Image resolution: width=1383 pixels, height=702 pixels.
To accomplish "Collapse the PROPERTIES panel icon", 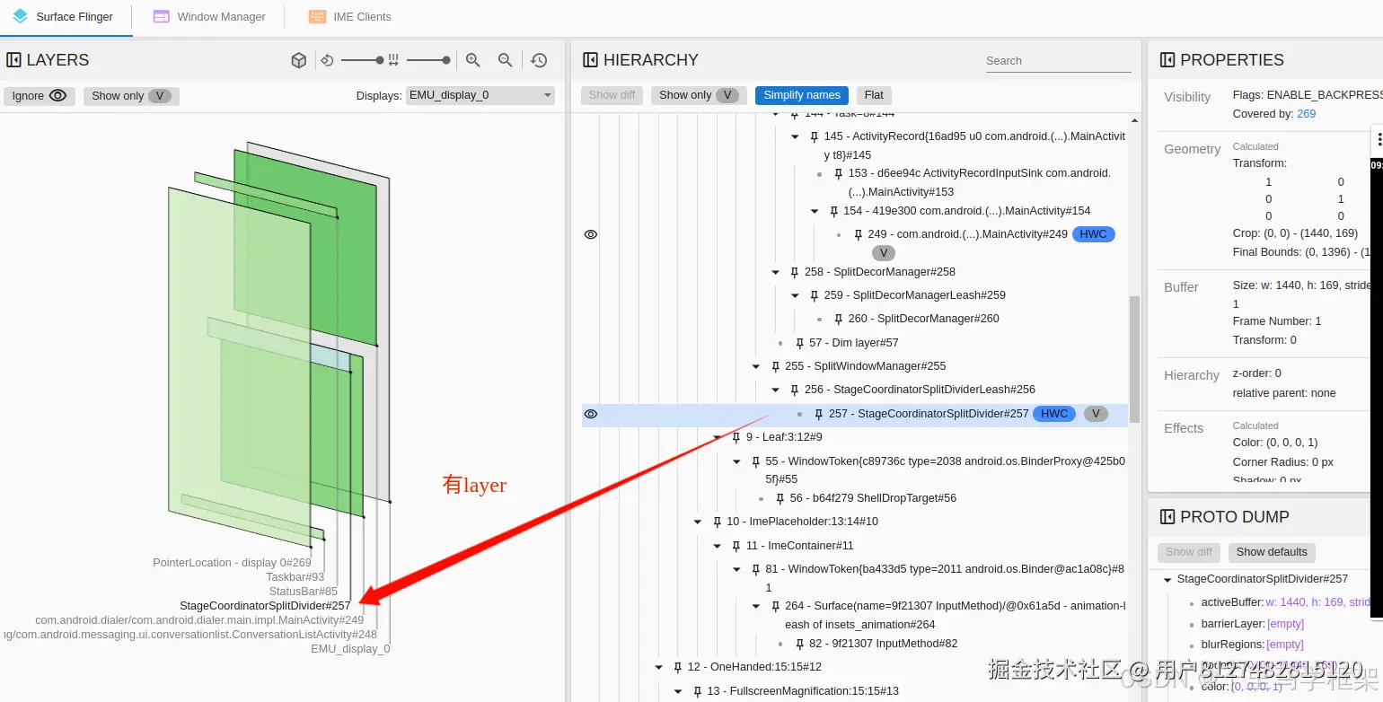I will (x=1167, y=60).
